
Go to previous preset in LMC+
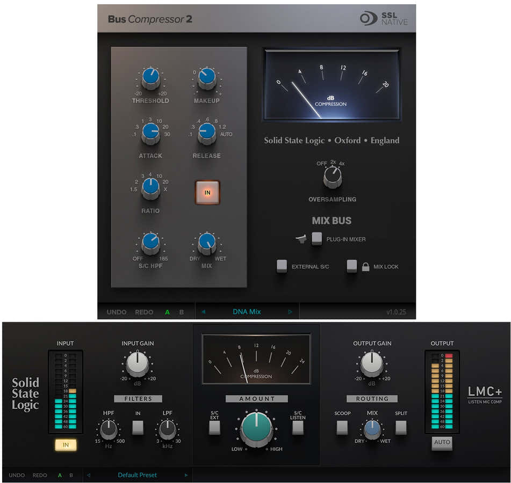(x=89, y=475)
